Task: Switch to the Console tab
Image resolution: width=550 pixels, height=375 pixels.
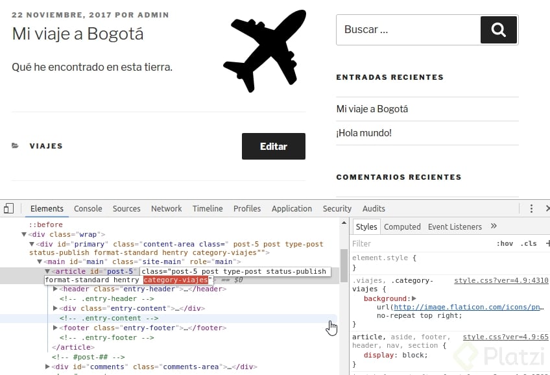Action: tap(88, 209)
